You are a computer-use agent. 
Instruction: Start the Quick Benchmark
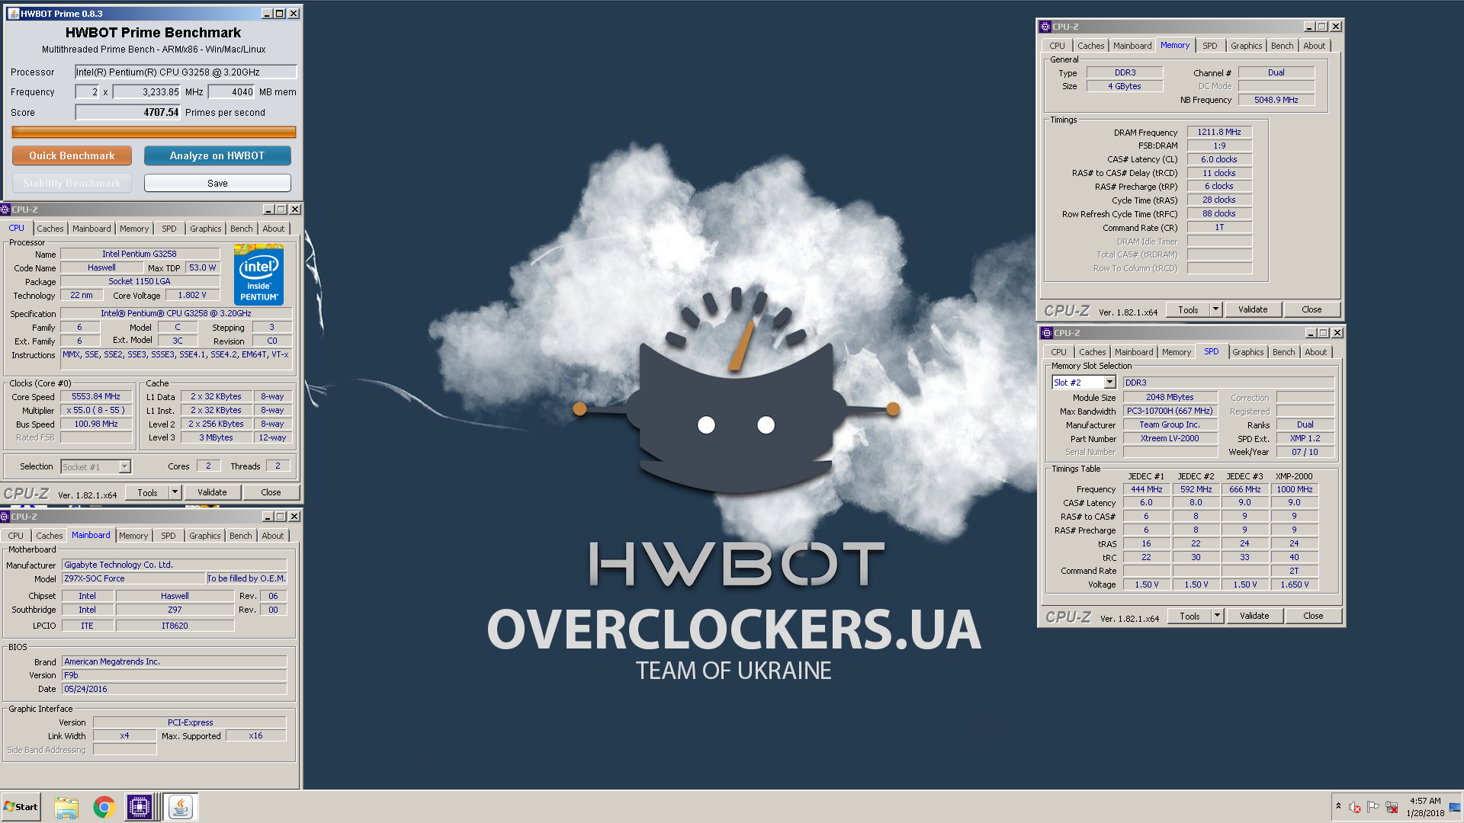coord(72,155)
